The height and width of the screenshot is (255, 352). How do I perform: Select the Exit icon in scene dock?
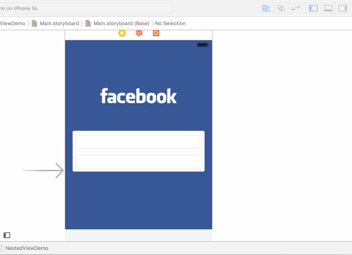pyautogui.click(x=156, y=33)
